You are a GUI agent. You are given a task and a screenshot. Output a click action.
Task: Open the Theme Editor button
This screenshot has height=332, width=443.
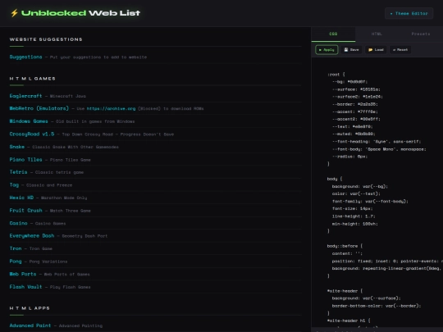[409, 13]
